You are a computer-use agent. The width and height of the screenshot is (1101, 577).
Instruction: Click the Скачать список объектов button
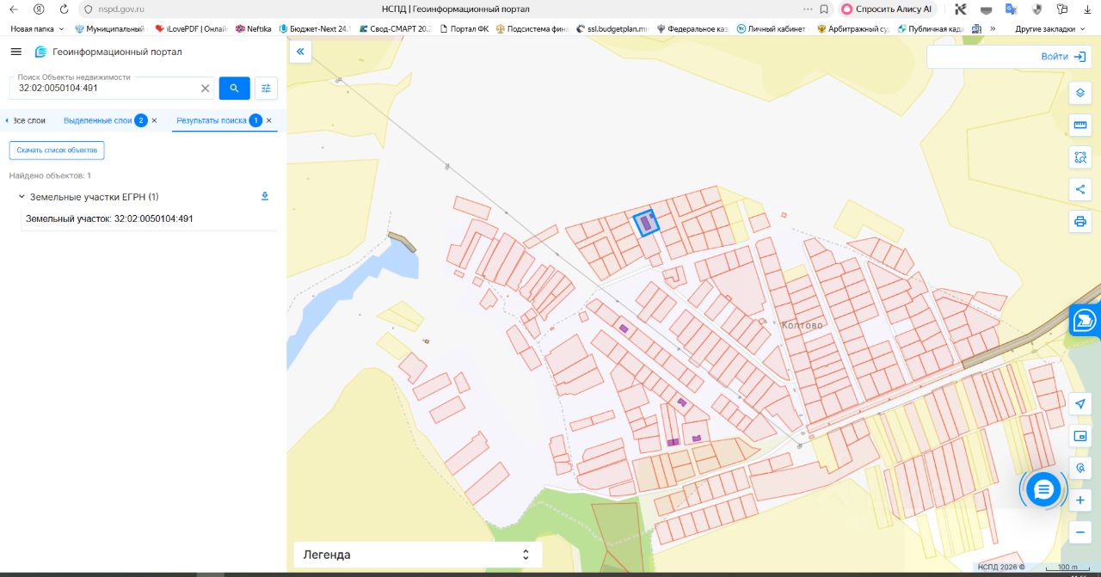pos(57,150)
